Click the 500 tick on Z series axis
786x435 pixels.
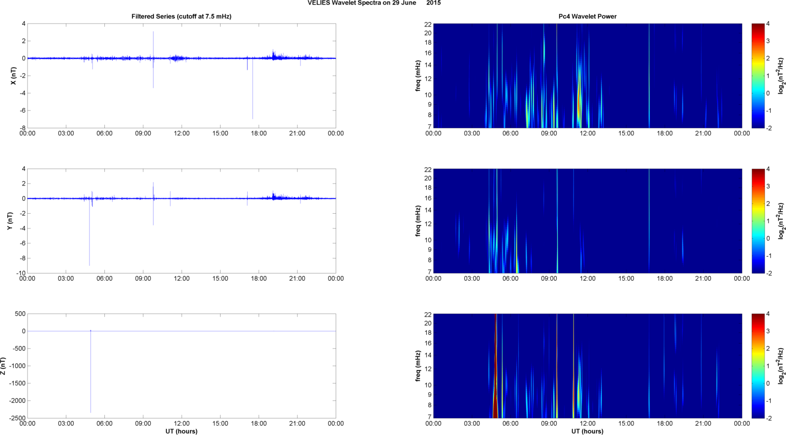[x=19, y=314]
